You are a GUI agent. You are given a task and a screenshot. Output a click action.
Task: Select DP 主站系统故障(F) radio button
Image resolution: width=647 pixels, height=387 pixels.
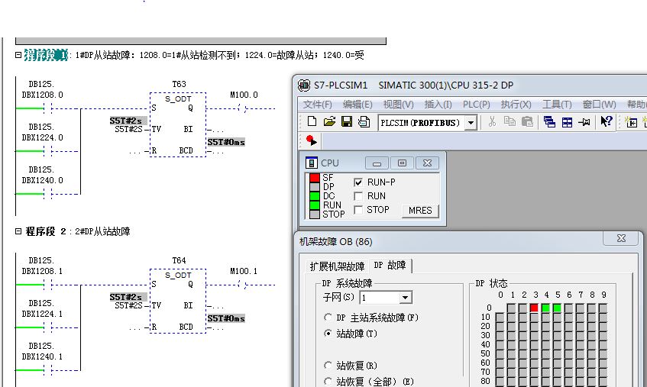point(328,318)
